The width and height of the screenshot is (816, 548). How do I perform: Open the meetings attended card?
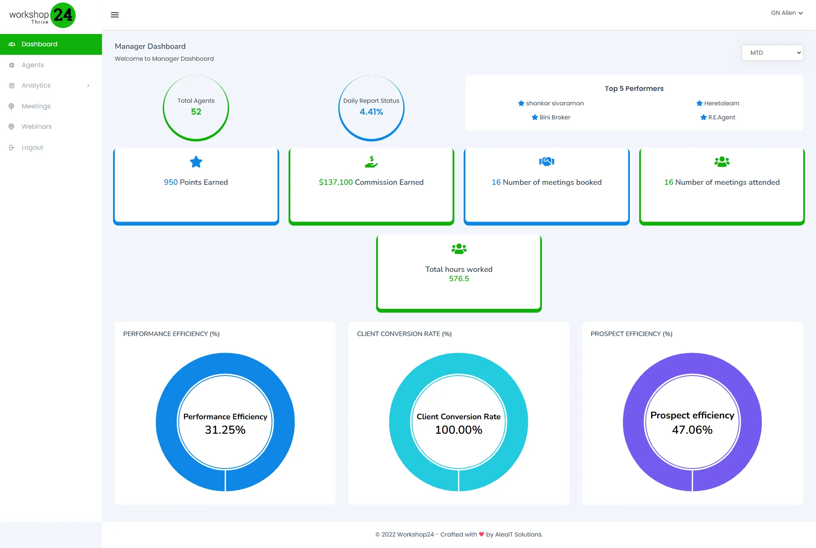[x=722, y=186]
